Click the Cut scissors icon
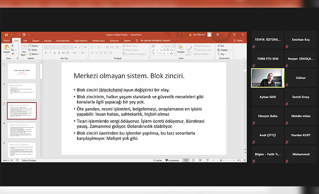The image size is (319, 194). (x=13, y=46)
